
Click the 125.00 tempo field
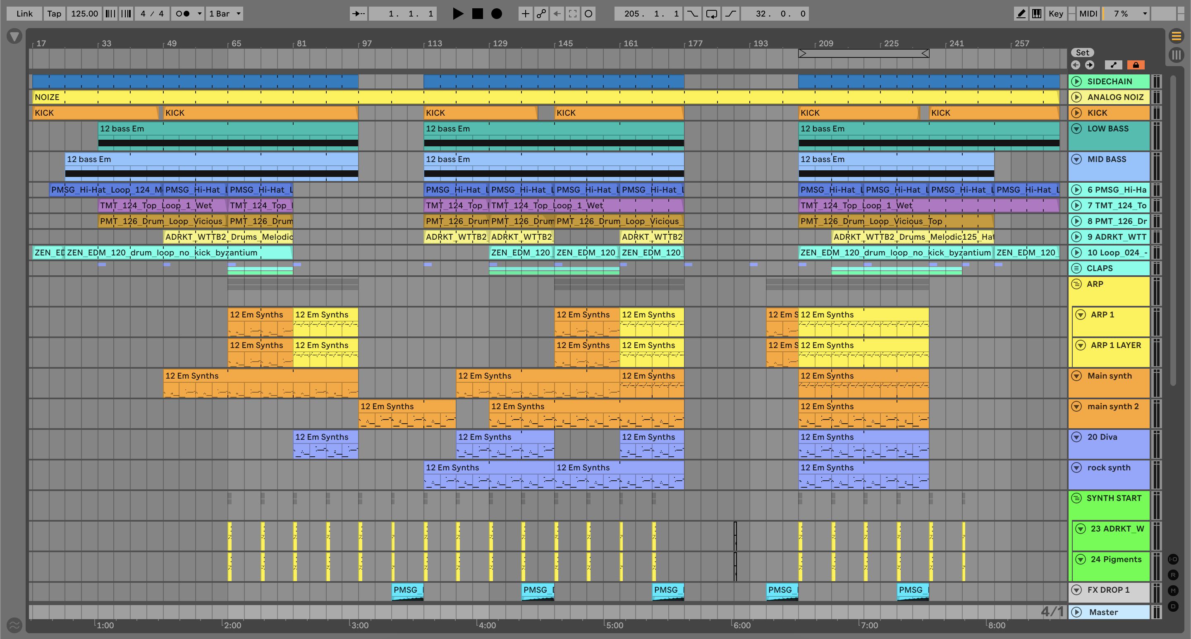click(x=84, y=14)
